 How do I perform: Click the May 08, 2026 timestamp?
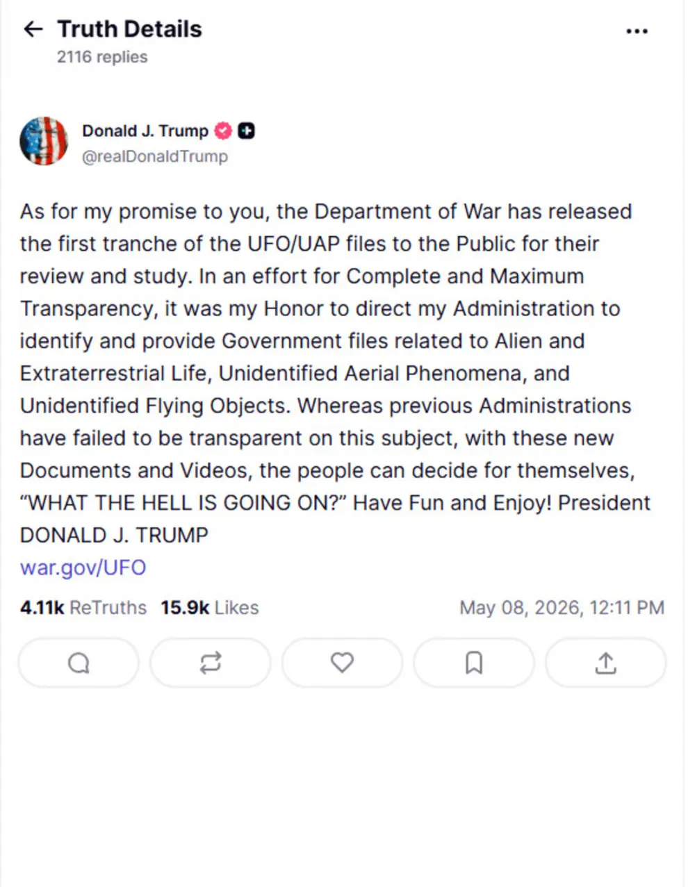[x=562, y=608]
